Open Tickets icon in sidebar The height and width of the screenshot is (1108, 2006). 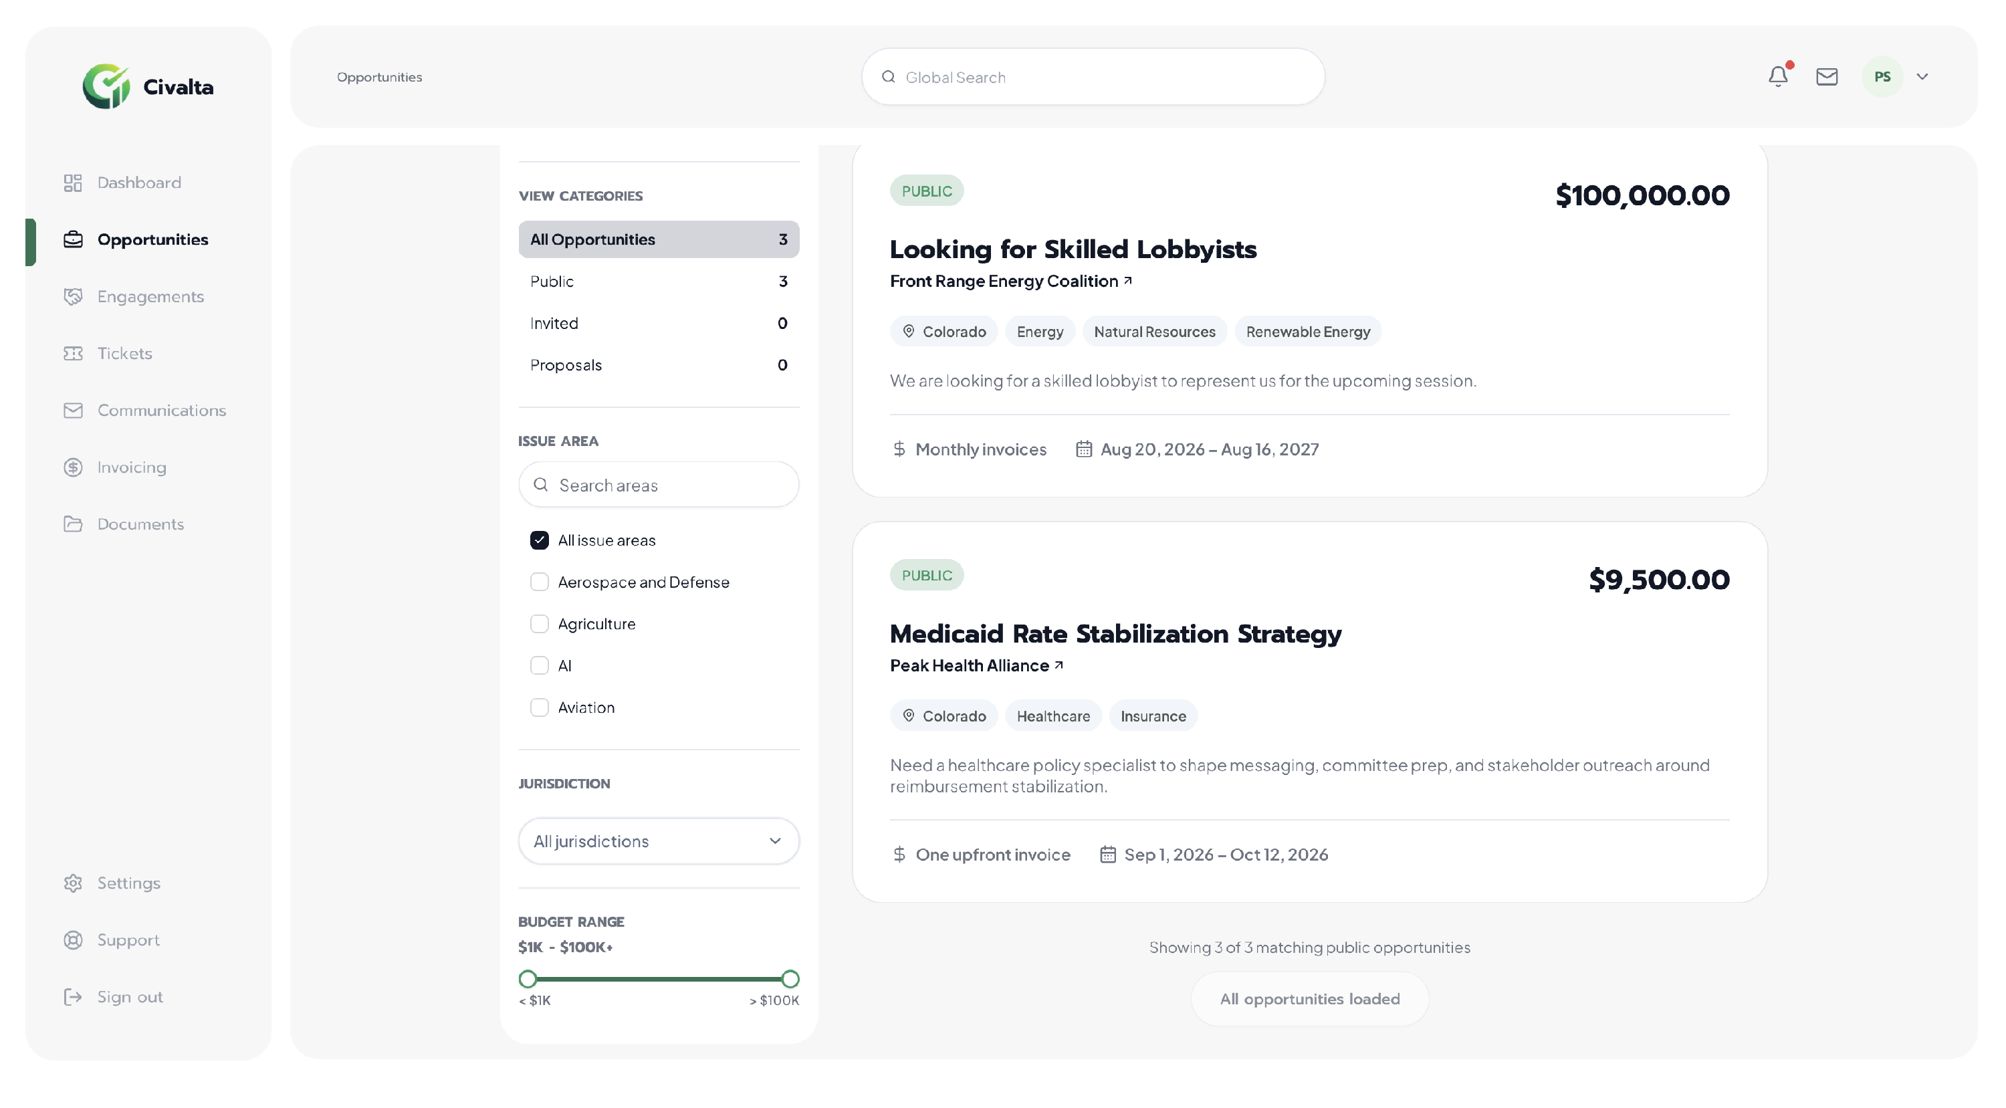click(x=73, y=352)
